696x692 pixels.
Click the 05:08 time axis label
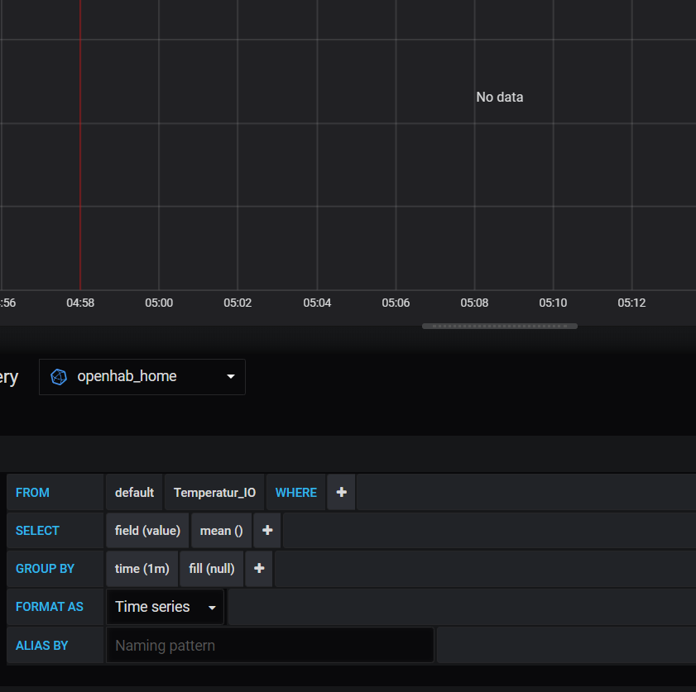pyautogui.click(x=473, y=303)
